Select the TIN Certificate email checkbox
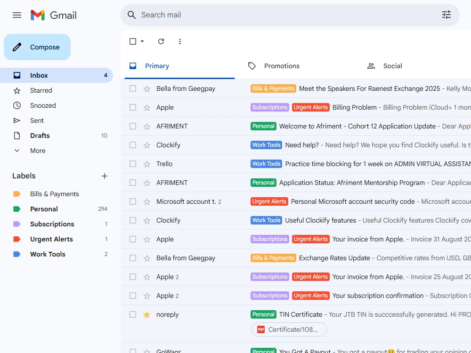 coord(133,314)
